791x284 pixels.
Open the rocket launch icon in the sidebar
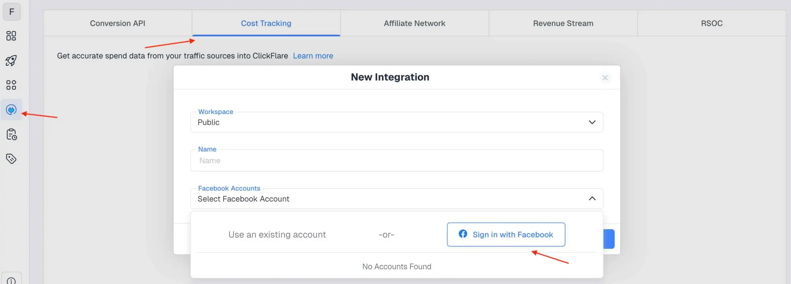[11, 61]
